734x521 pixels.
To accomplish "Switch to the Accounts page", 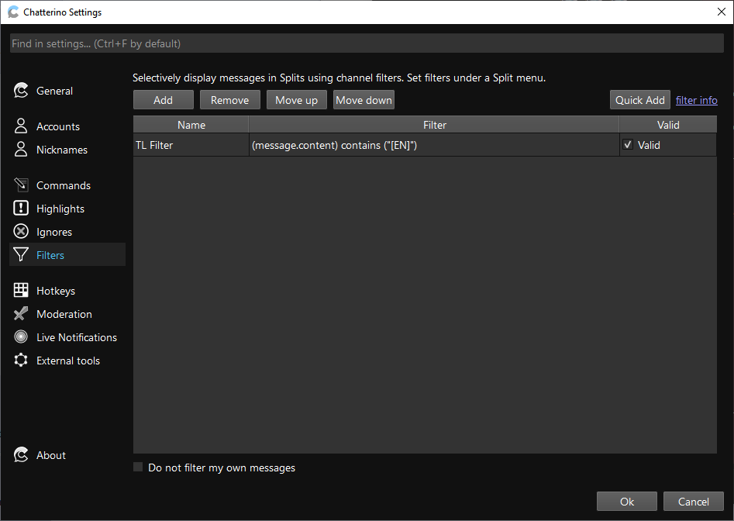I will (58, 126).
